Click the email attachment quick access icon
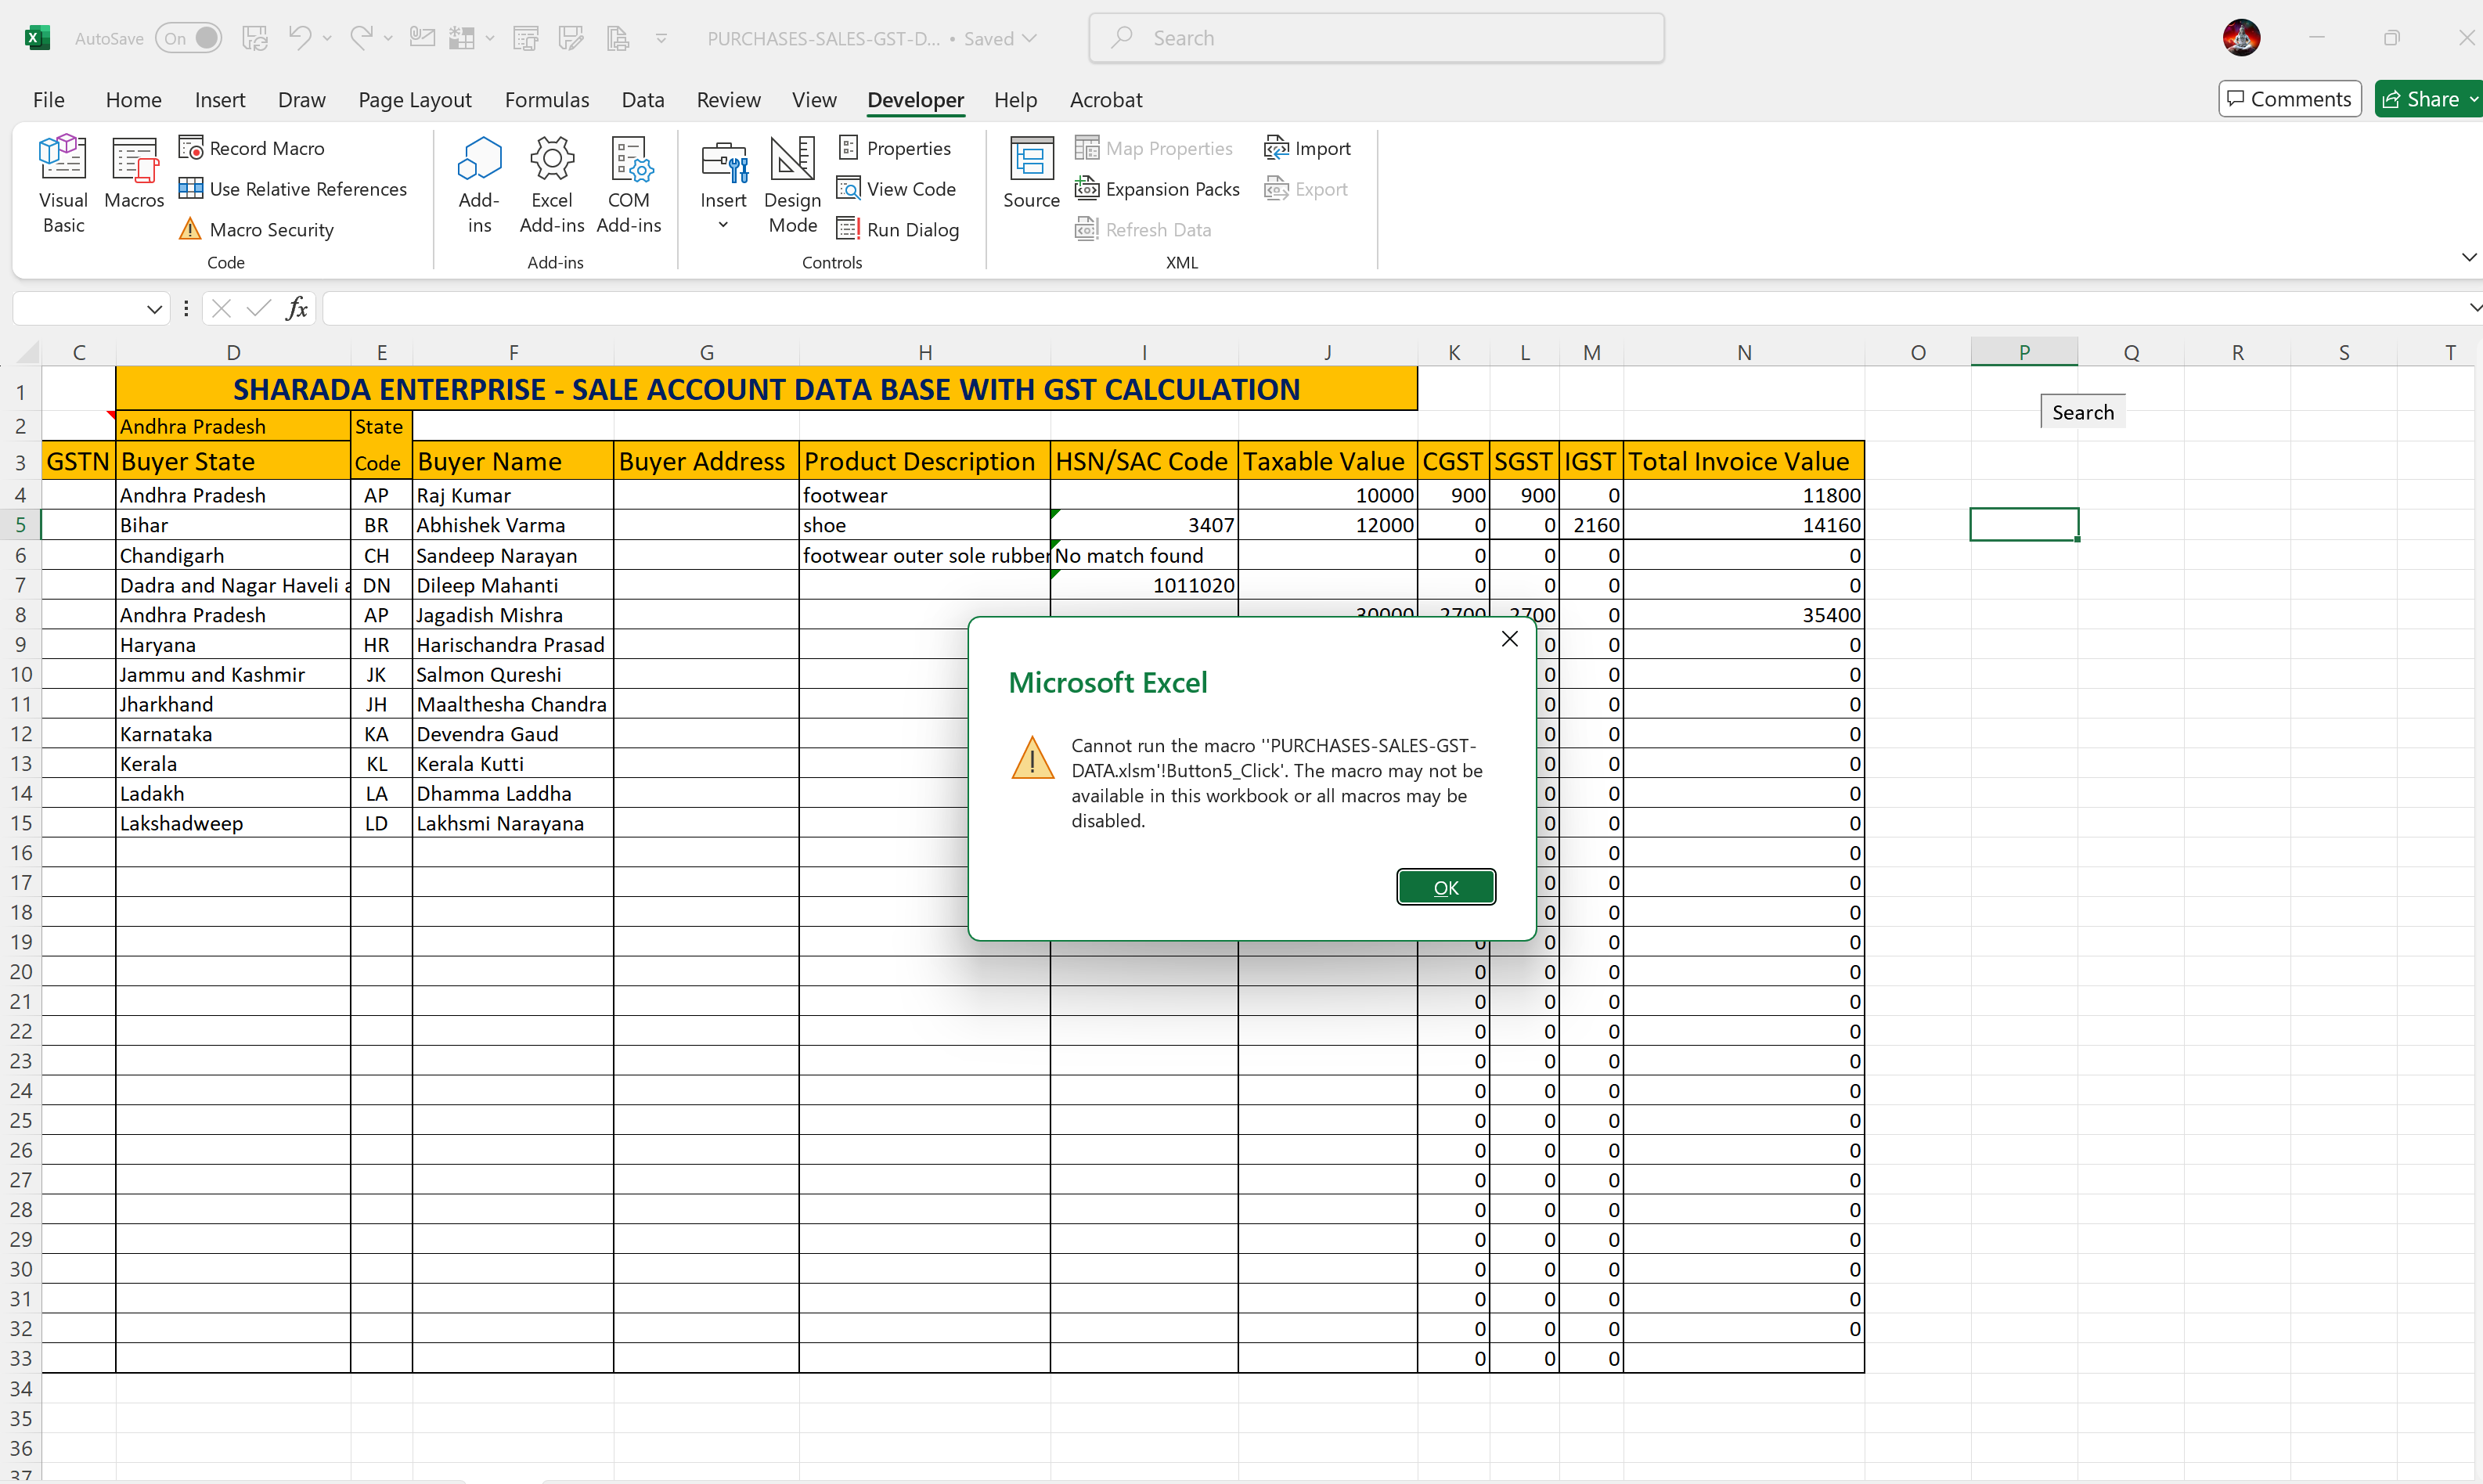The image size is (2483, 1484). 422,38
